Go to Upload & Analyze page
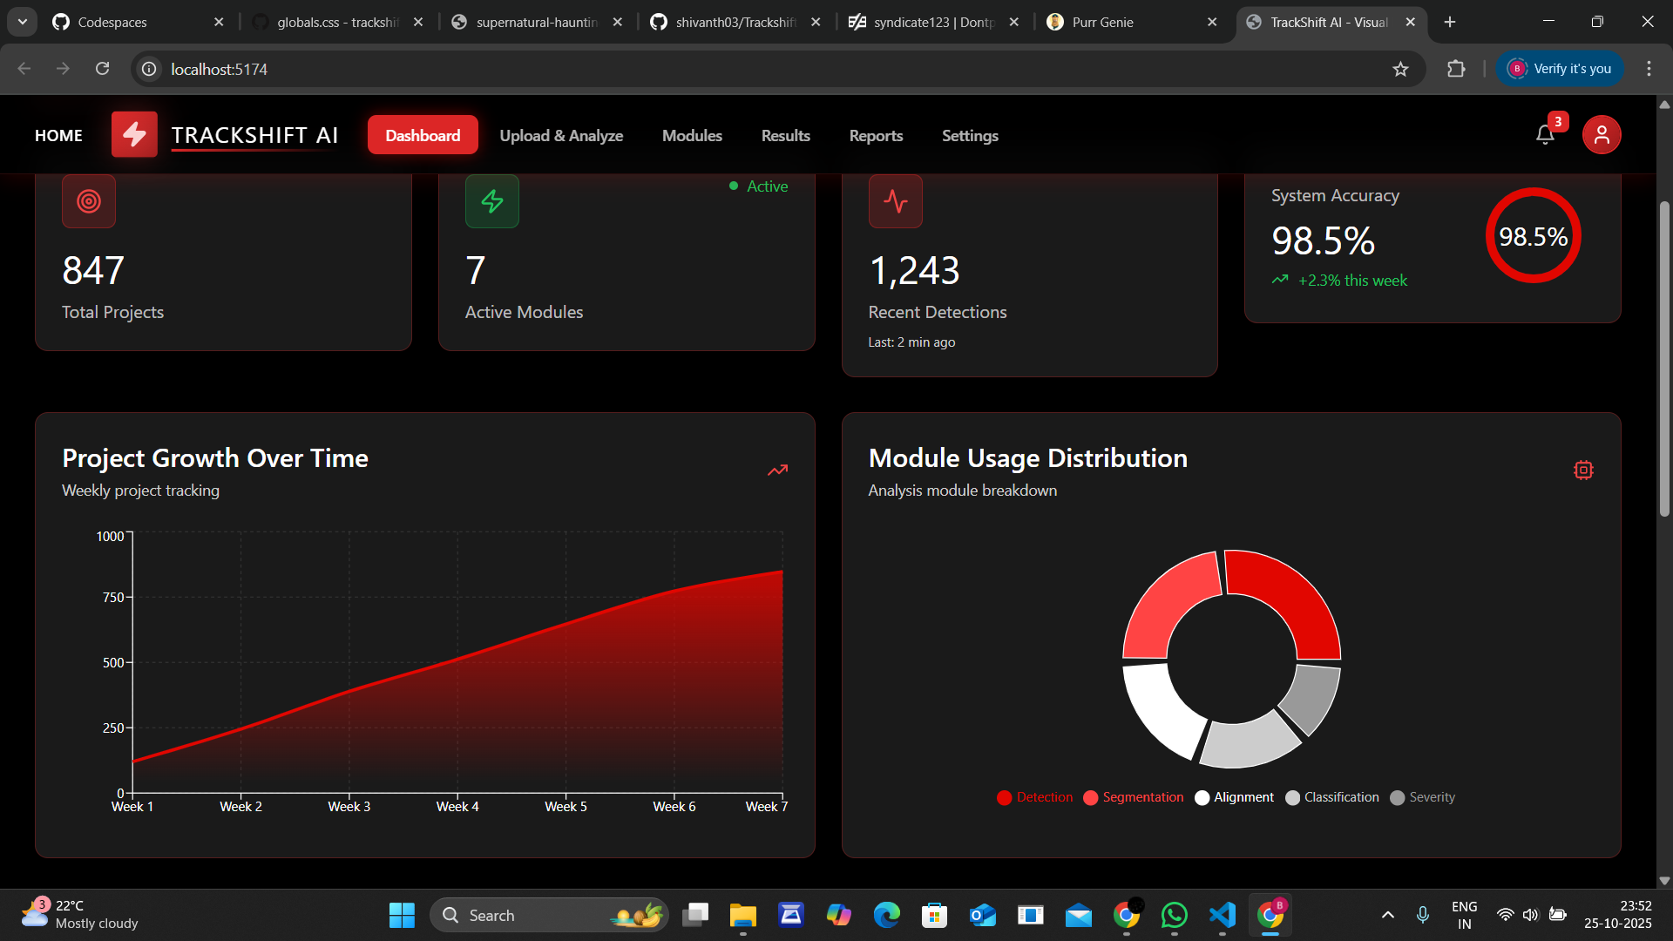 pos(561,136)
